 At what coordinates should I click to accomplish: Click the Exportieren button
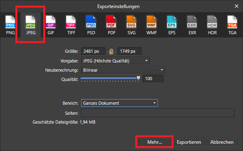[x=189, y=142]
